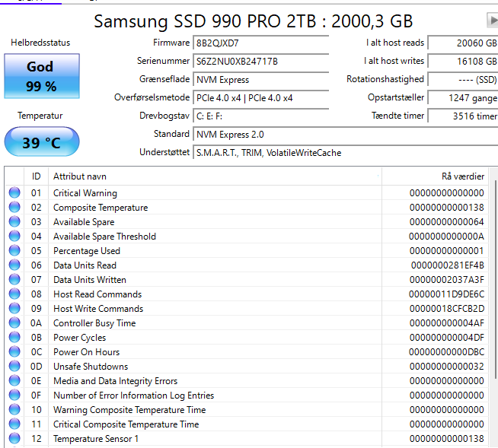The width and height of the screenshot is (498, 448).
Task: Click the God 99 % health status button
Action: point(42,76)
